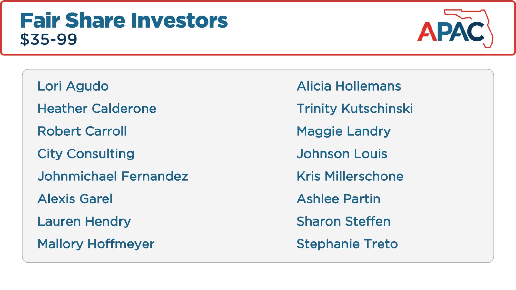
Task: Select the name Lori Agudo
Action: pyautogui.click(x=73, y=86)
